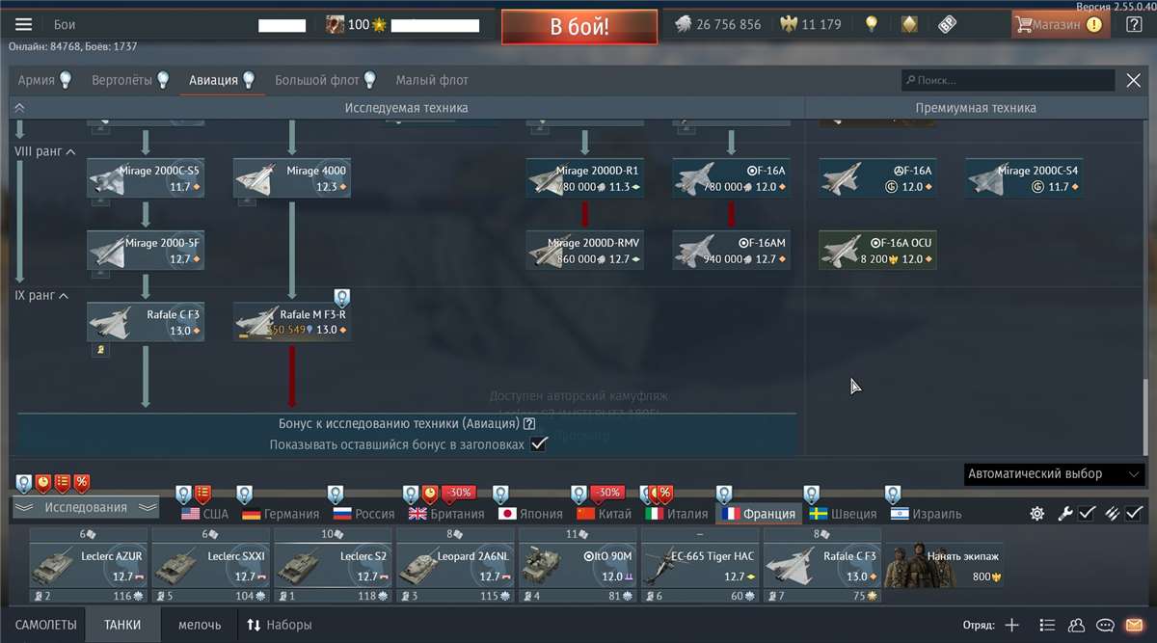Switch to the Большой флот tab
1157x643 pixels.
(x=325, y=80)
